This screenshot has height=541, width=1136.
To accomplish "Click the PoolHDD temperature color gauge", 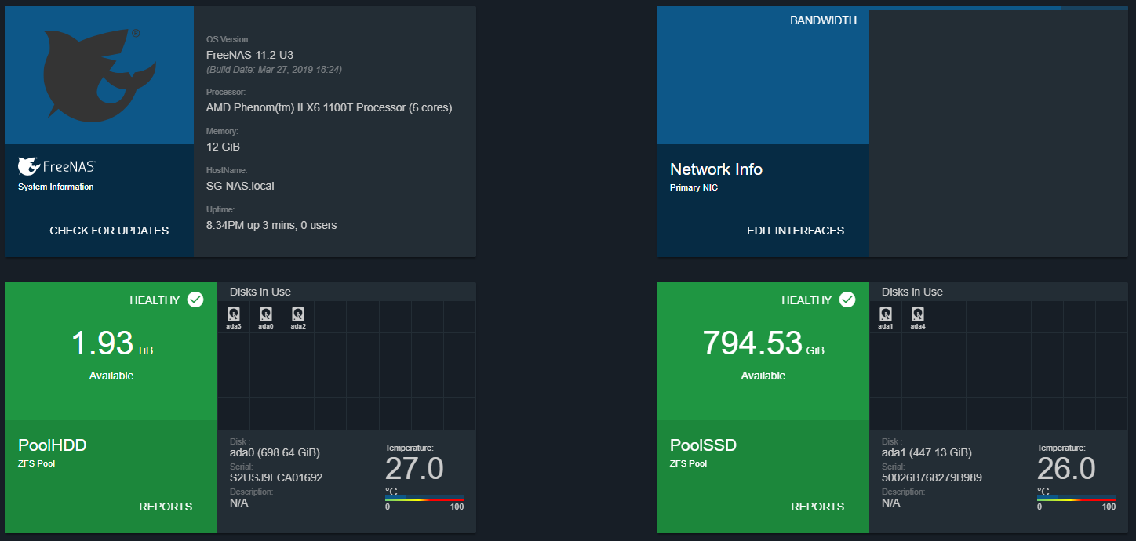I will pyautogui.click(x=424, y=499).
